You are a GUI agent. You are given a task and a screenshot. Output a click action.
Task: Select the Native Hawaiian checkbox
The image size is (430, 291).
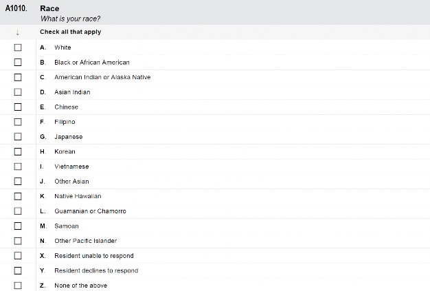pyautogui.click(x=18, y=196)
